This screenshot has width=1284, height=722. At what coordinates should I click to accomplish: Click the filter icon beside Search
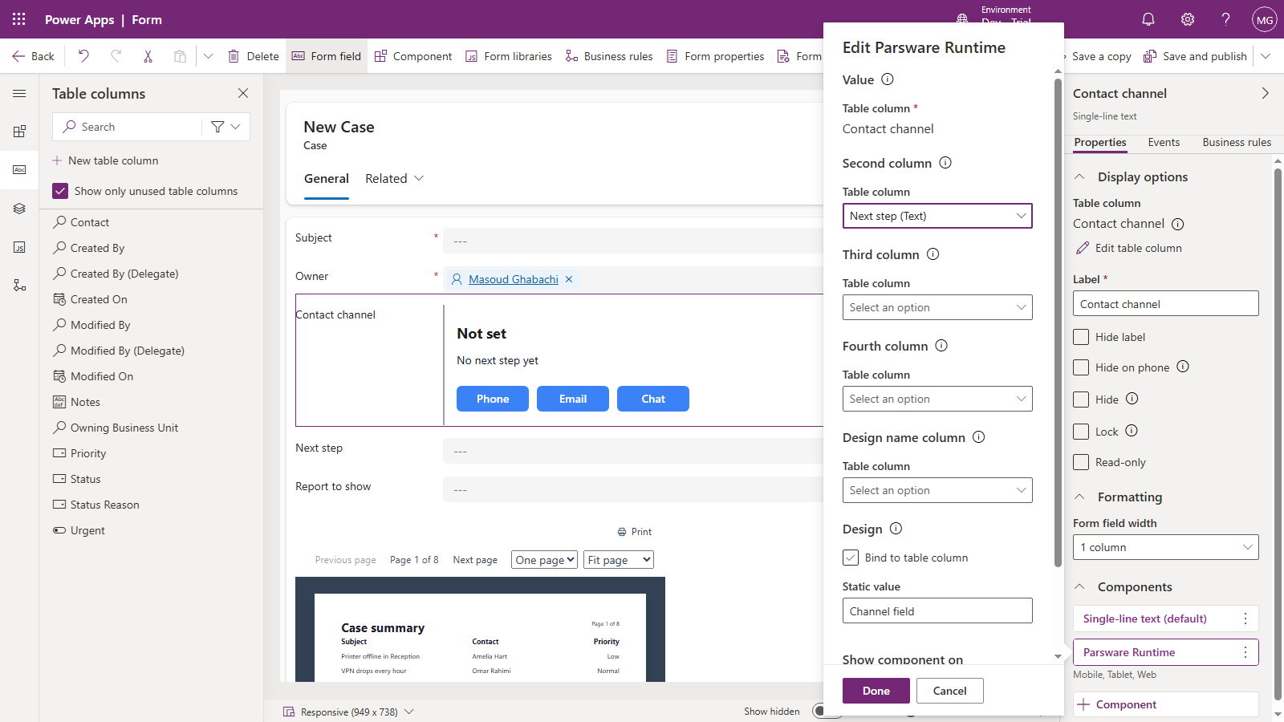(217, 127)
